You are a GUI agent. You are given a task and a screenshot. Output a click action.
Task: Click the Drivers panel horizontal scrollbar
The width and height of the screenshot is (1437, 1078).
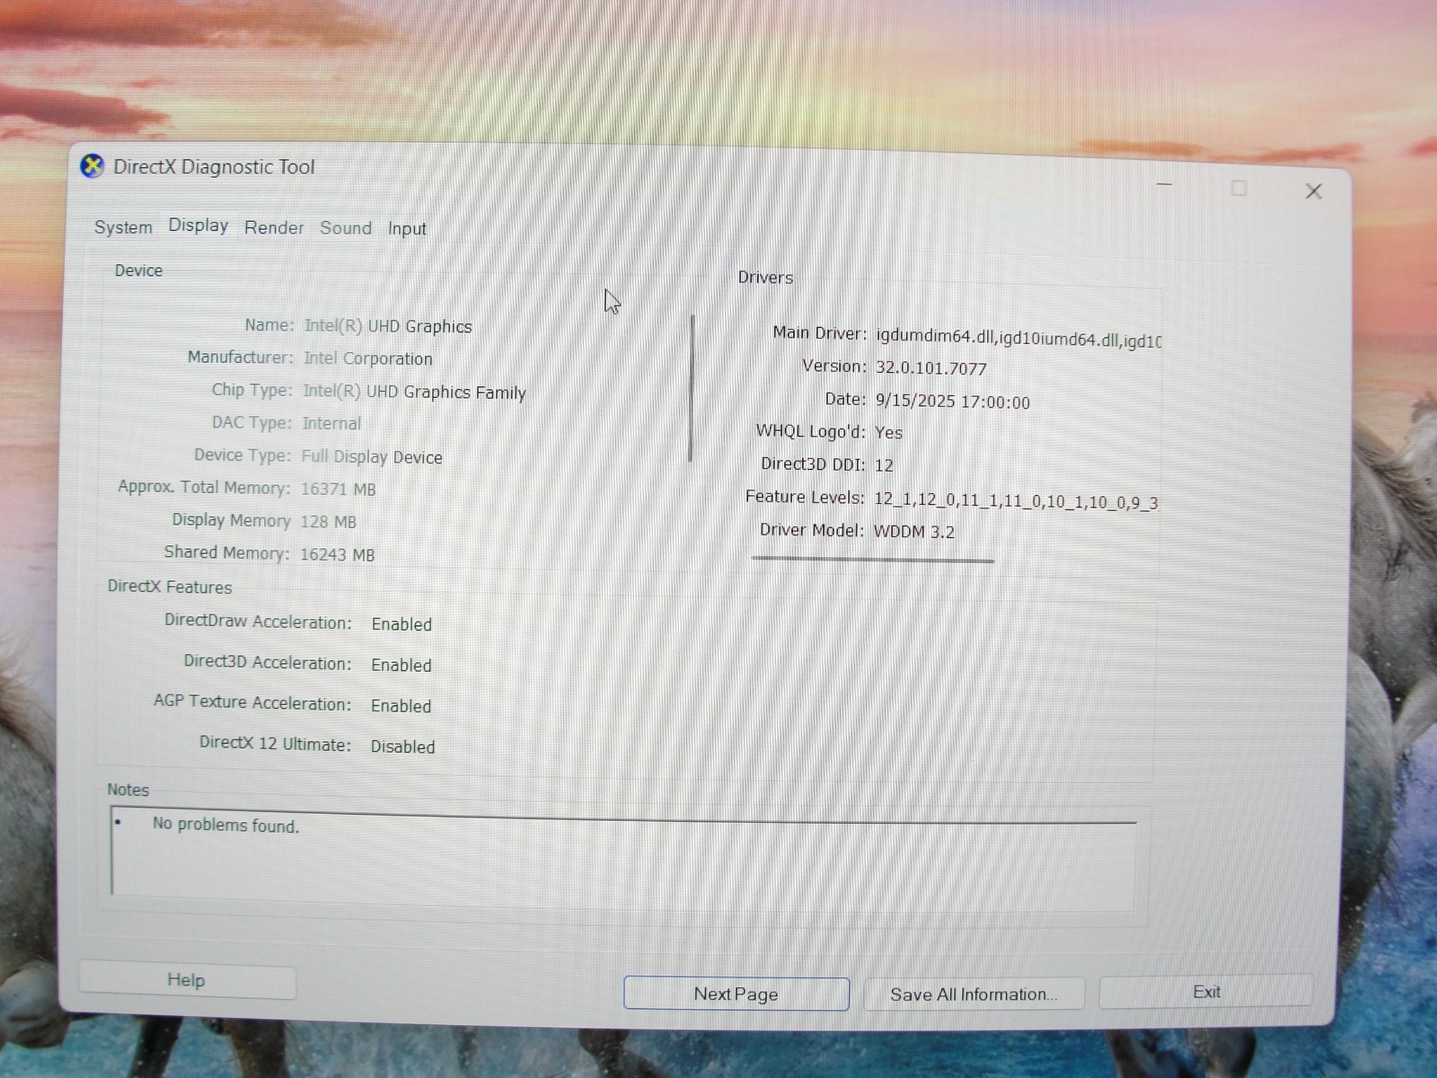[x=873, y=560]
